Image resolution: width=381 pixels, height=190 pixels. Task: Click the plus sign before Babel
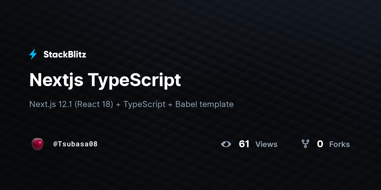pos(170,104)
